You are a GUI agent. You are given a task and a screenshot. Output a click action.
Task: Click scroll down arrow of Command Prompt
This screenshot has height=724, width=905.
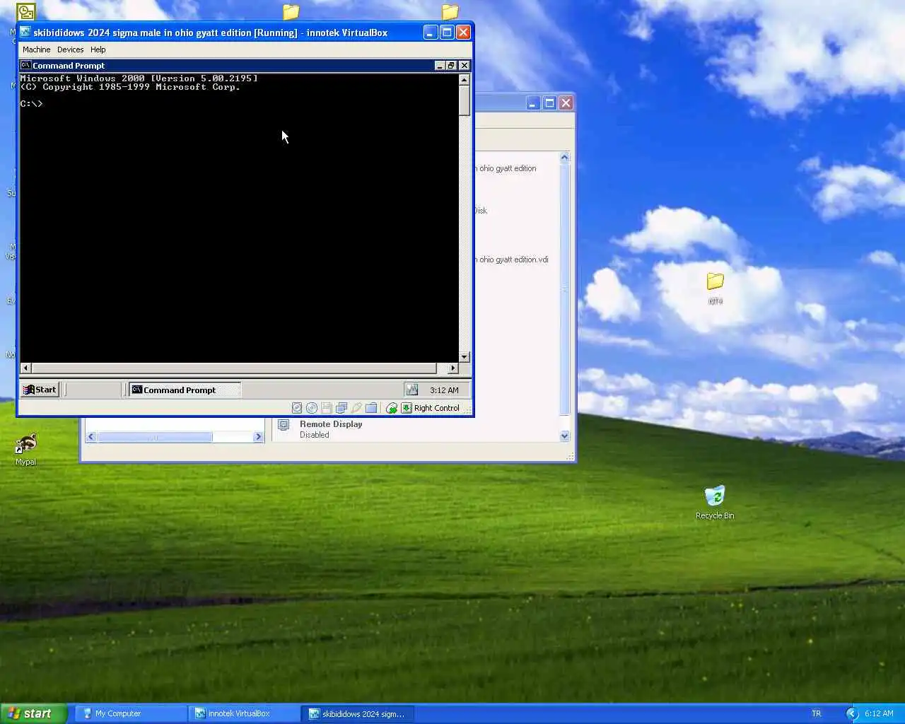(x=465, y=357)
